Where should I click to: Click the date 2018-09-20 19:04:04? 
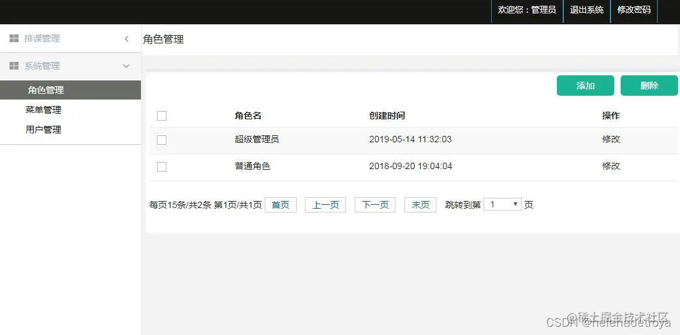click(x=411, y=166)
